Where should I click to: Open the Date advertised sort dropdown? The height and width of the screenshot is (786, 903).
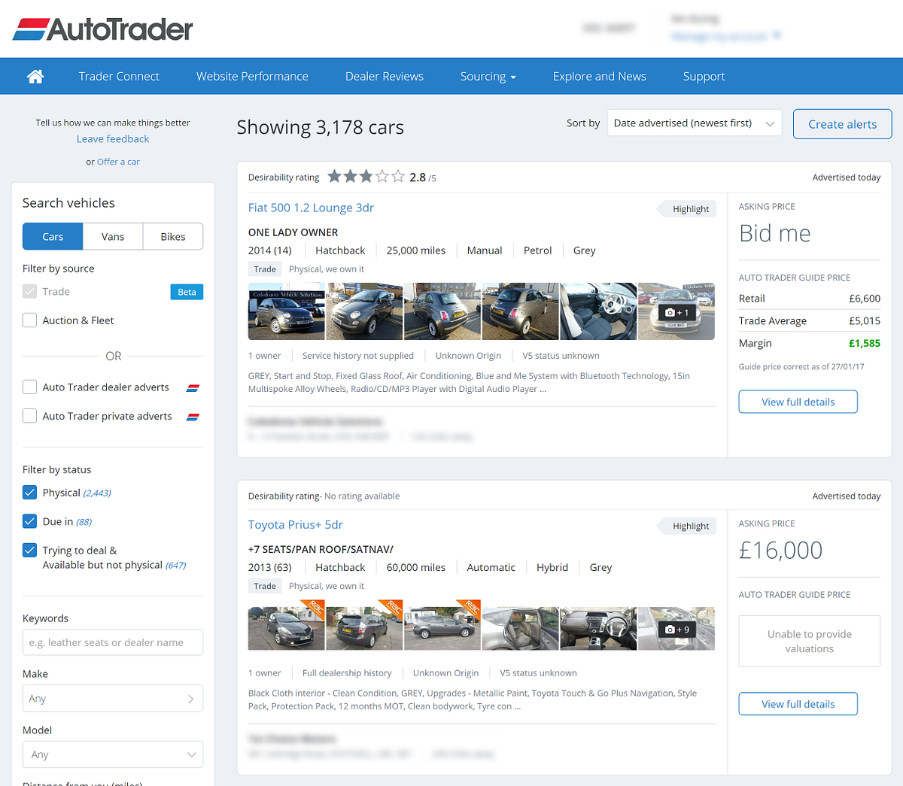[x=693, y=122]
